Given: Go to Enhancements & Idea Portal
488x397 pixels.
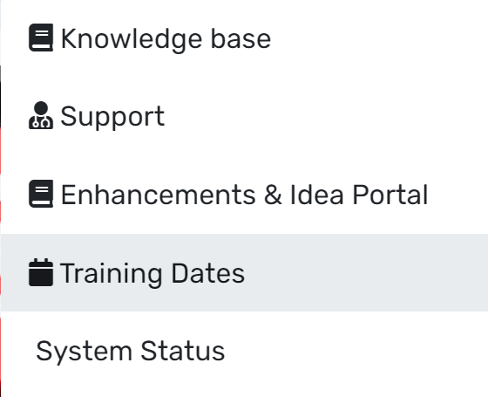Looking at the screenshot, I should 244,195.
